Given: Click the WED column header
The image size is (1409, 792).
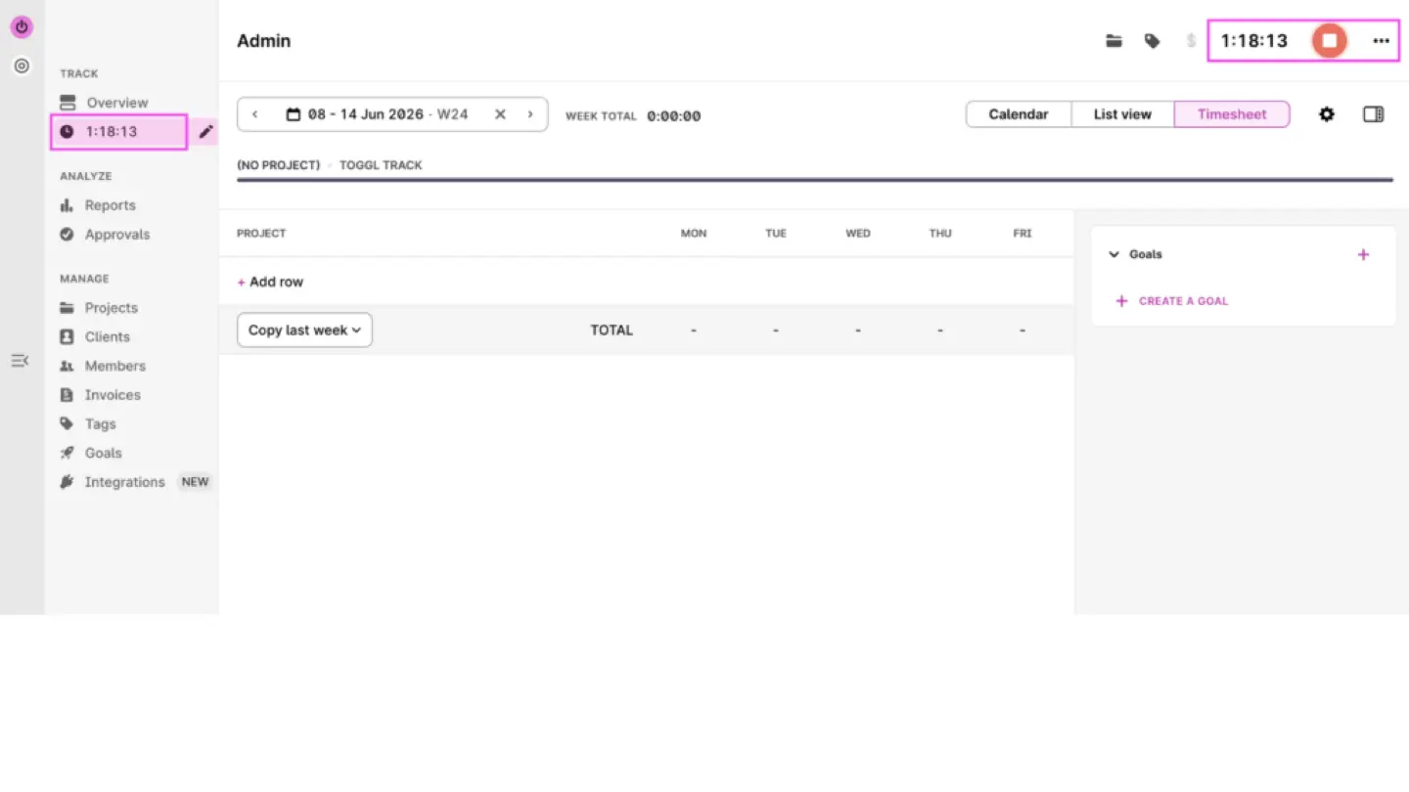Looking at the screenshot, I should click(x=858, y=234).
